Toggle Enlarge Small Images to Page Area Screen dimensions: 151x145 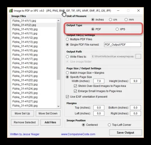pyautogui.click(x=98, y=91)
